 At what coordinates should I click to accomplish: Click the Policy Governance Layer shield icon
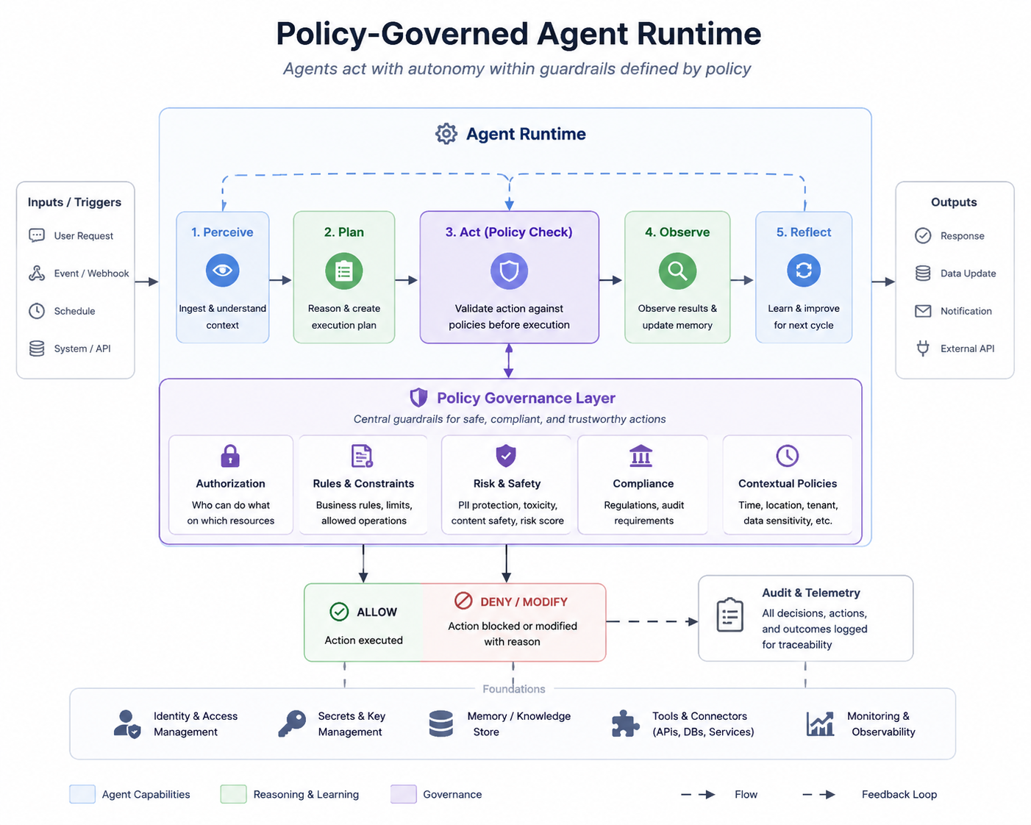tap(418, 398)
